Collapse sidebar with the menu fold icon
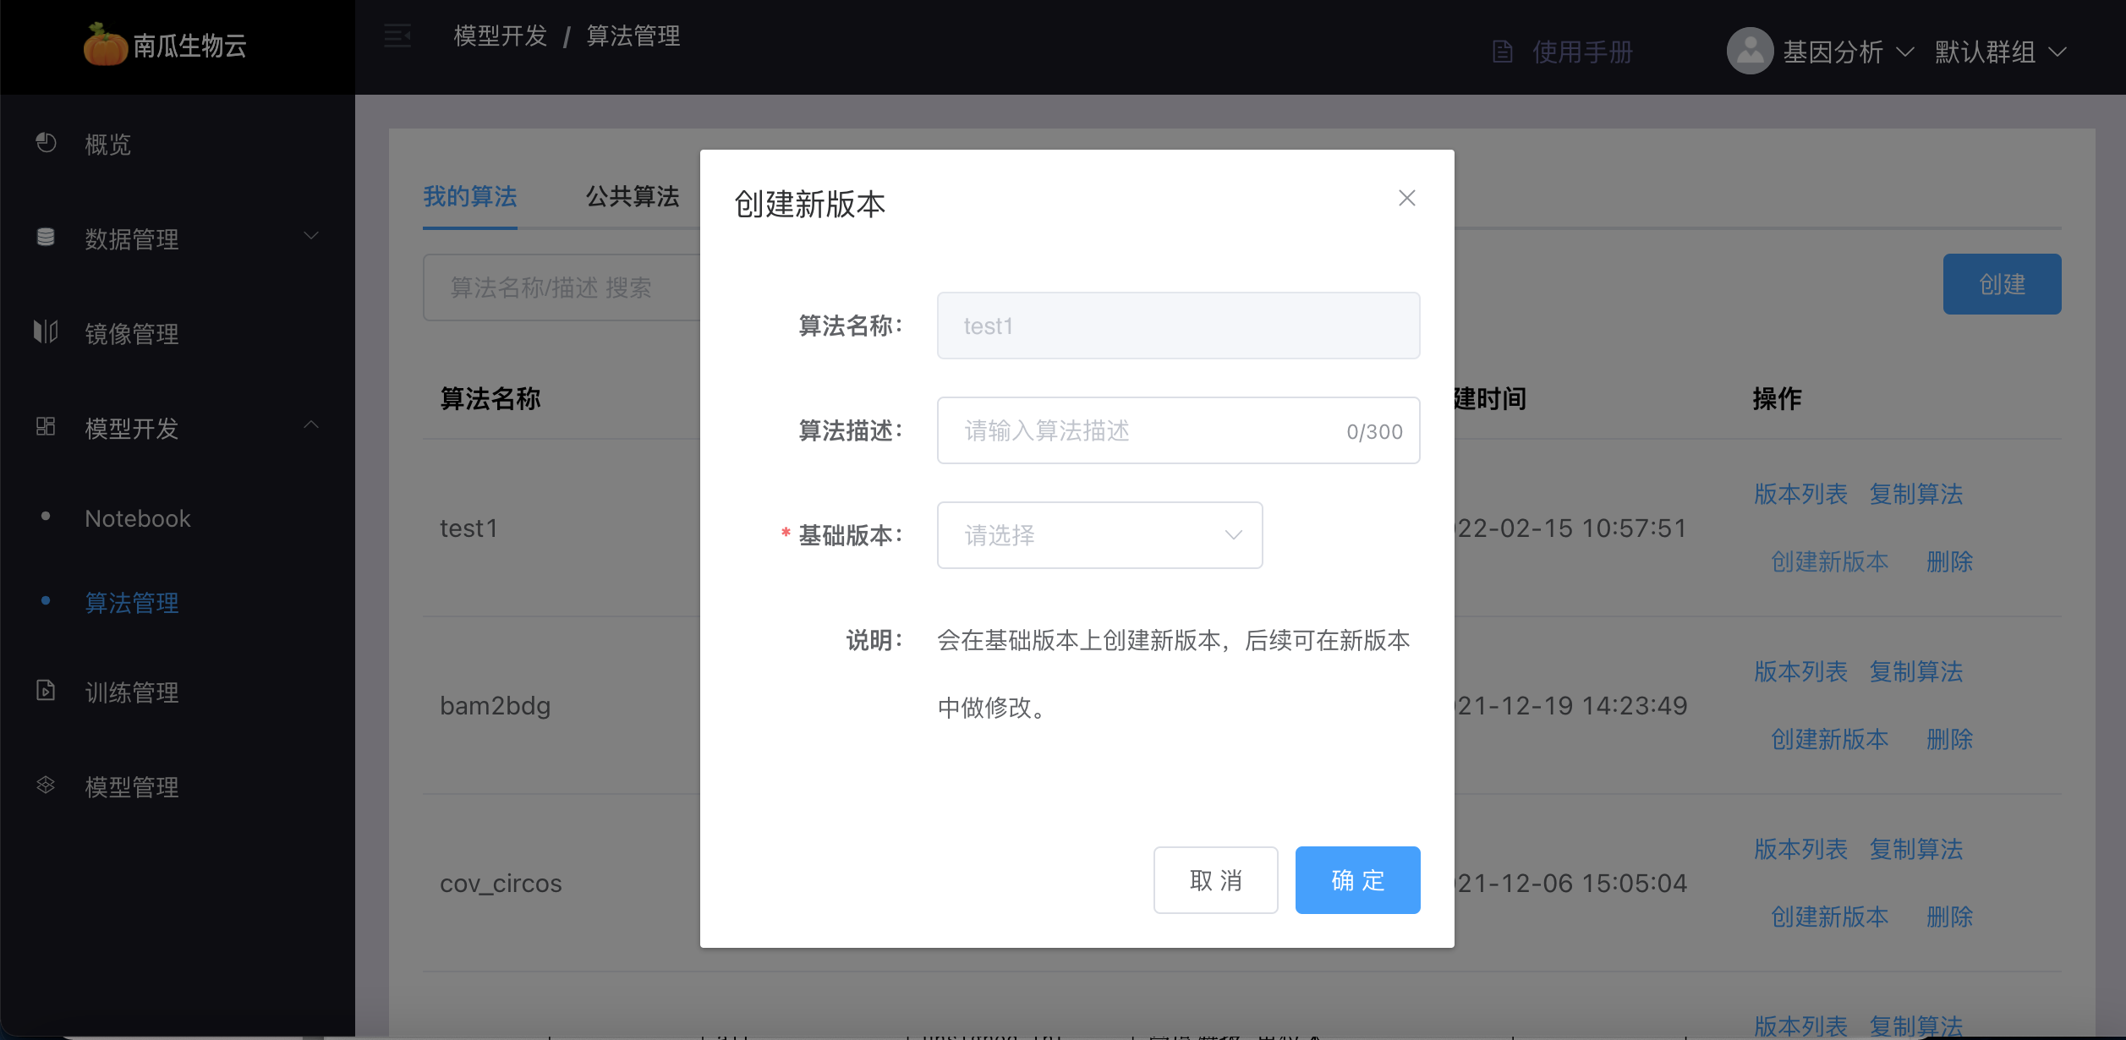 [397, 36]
